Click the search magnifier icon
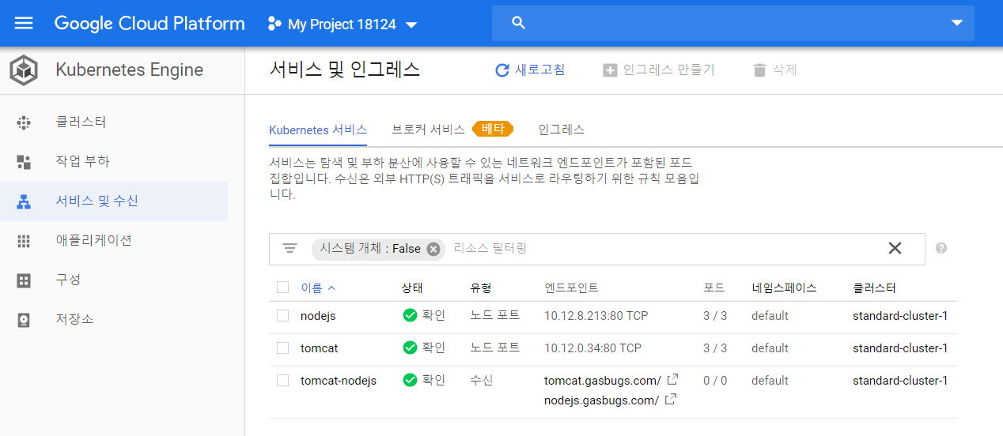This screenshot has width=1003, height=436. click(x=519, y=23)
